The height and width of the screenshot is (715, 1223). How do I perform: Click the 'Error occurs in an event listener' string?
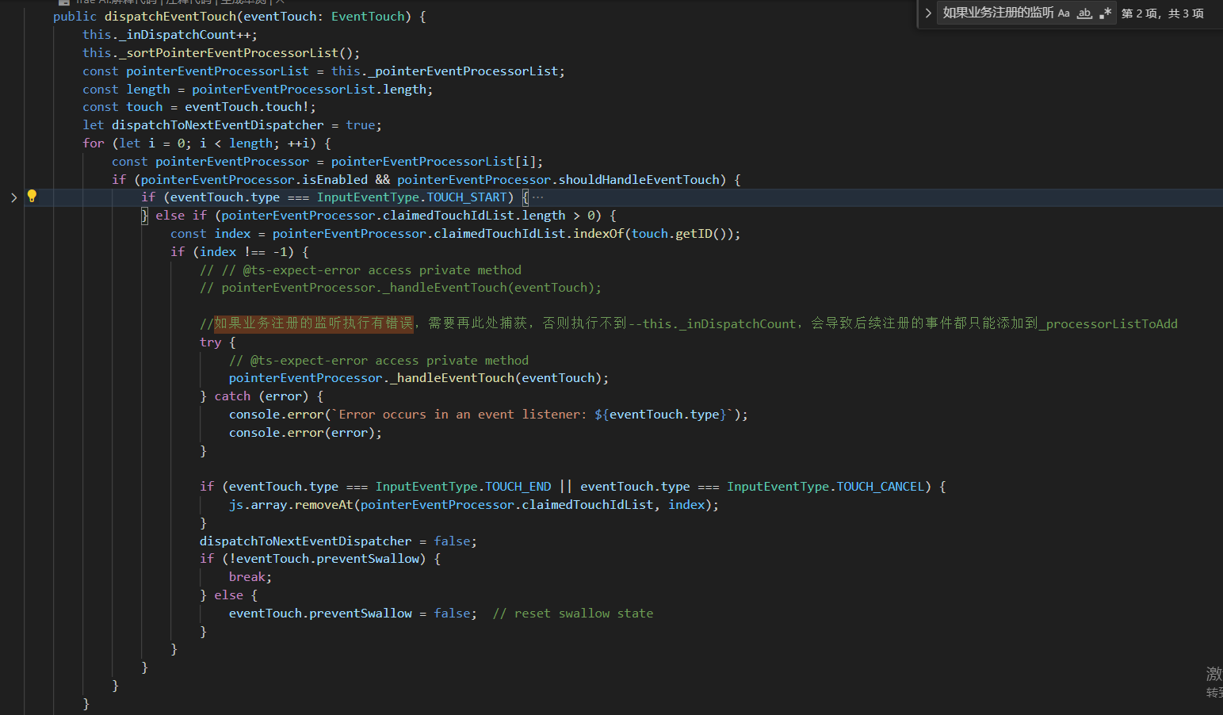(x=463, y=415)
